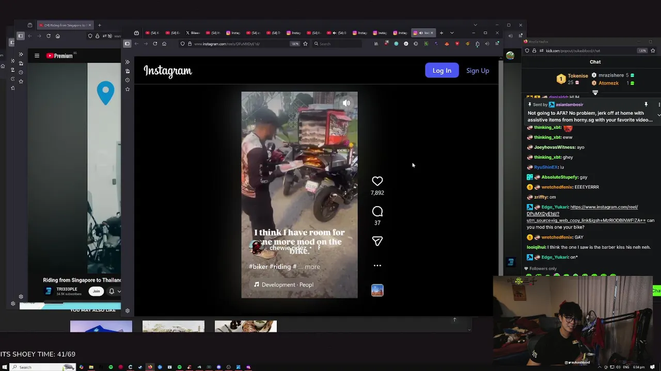Toggle the sidebar in the Instagram Firefox window
The image size is (661, 371).
[127, 44]
